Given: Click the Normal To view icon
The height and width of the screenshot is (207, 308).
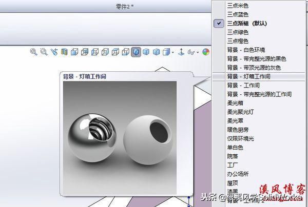Looking at the screenshot, I should pos(181,52).
